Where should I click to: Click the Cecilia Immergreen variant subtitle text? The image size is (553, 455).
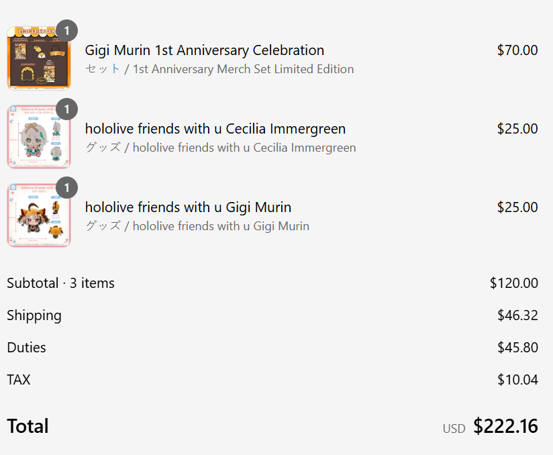(x=220, y=148)
